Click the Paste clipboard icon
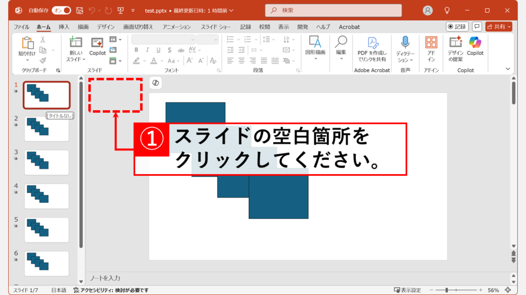 [27, 43]
